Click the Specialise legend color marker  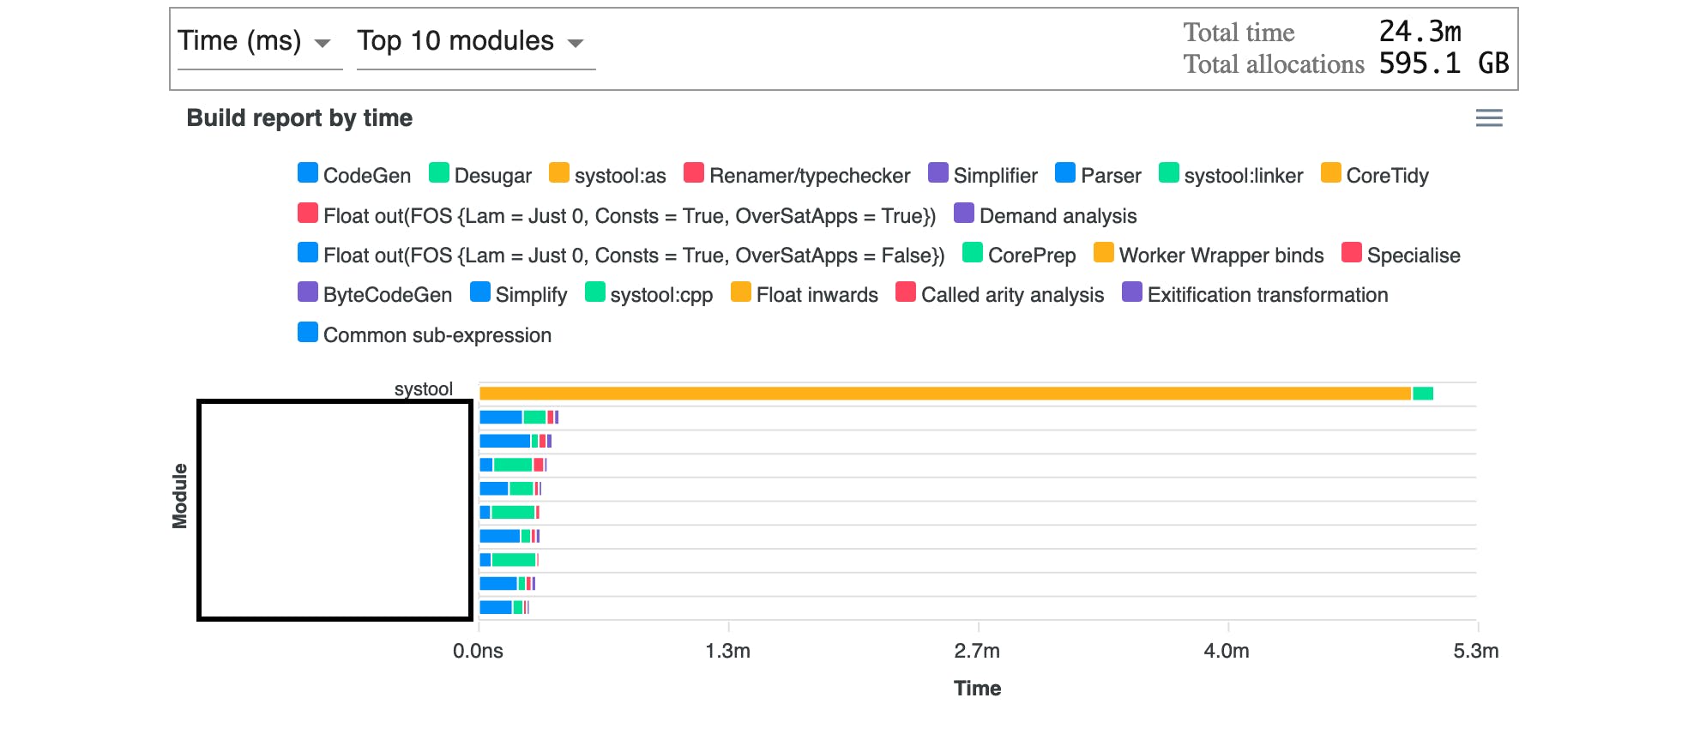pyautogui.click(x=1352, y=253)
